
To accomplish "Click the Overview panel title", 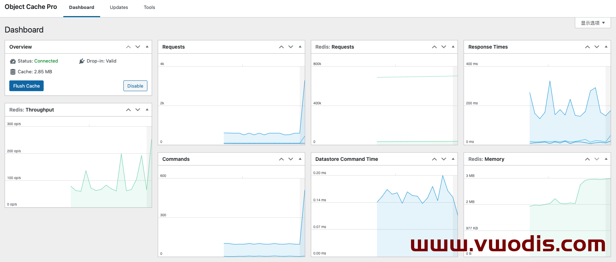I will click(20, 47).
